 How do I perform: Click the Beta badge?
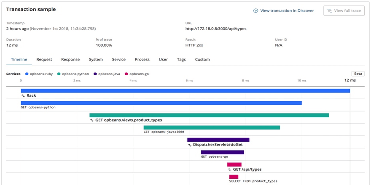coord(358,74)
